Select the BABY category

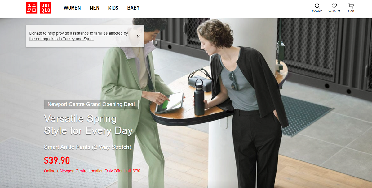133,8
